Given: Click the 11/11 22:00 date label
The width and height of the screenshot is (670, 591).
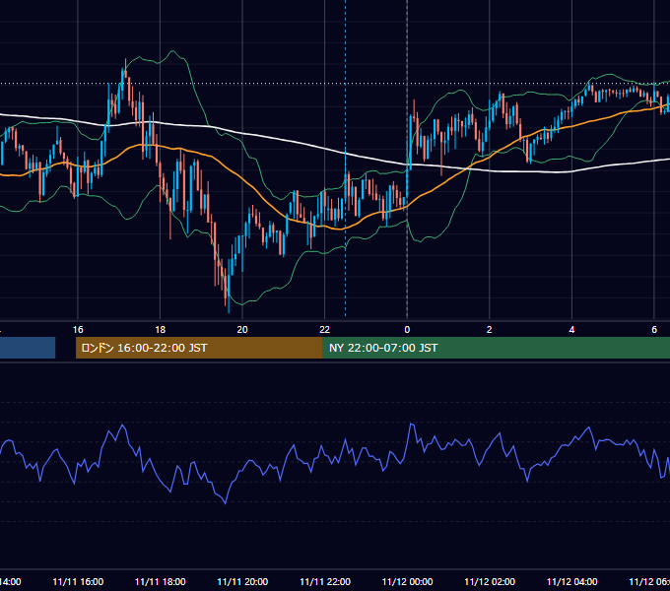Looking at the screenshot, I should [325, 582].
